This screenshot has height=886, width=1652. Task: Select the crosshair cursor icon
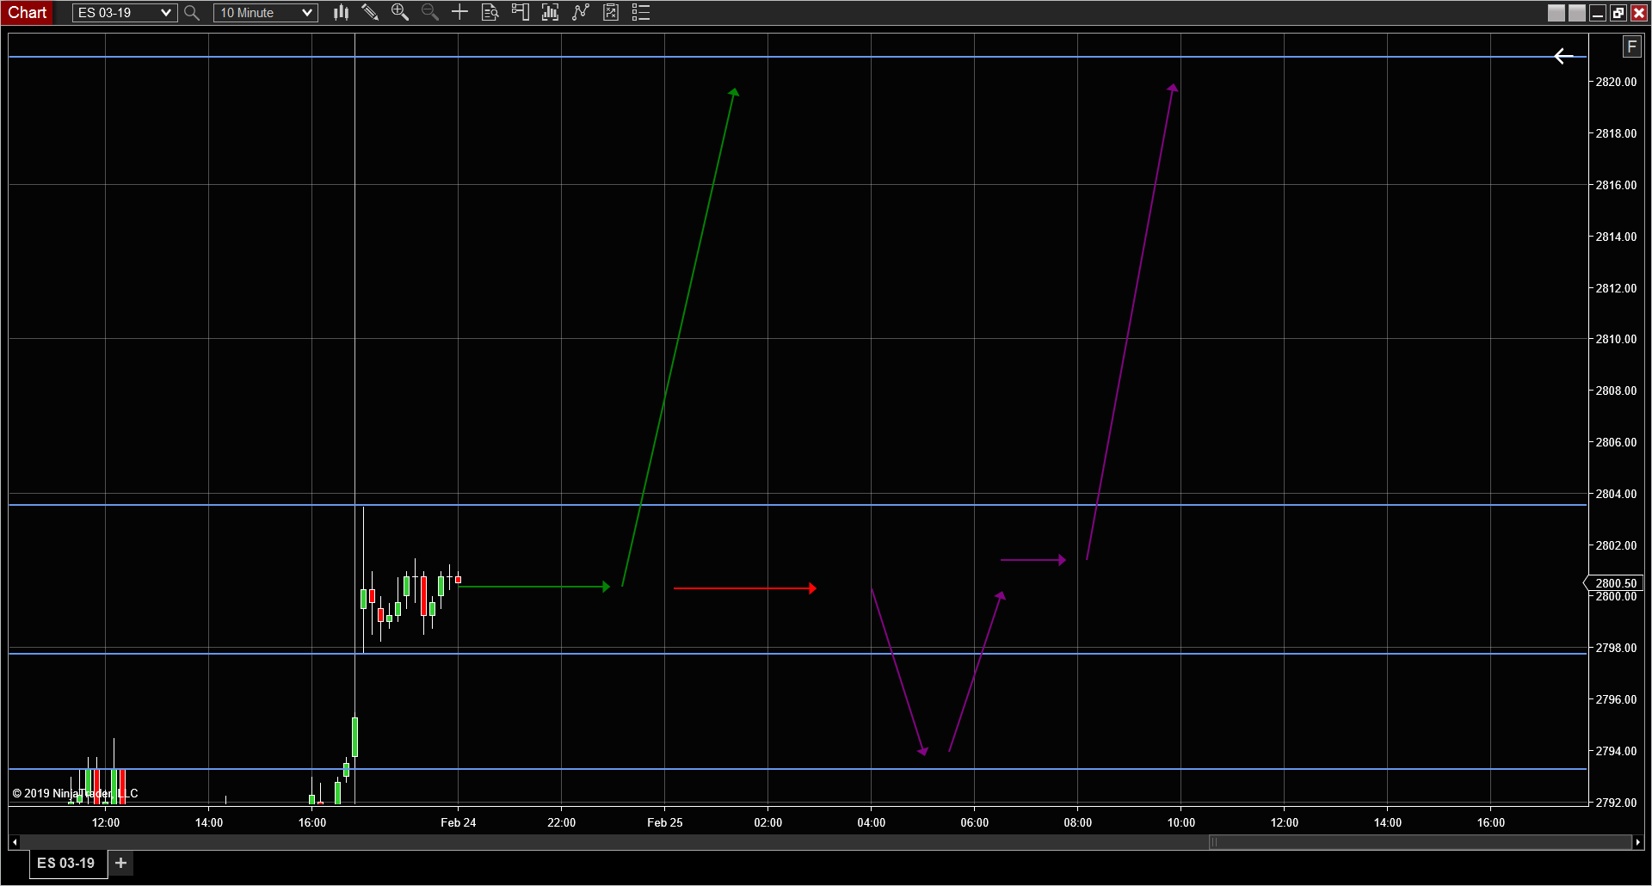pyautogui.click(x=460, y=12)
